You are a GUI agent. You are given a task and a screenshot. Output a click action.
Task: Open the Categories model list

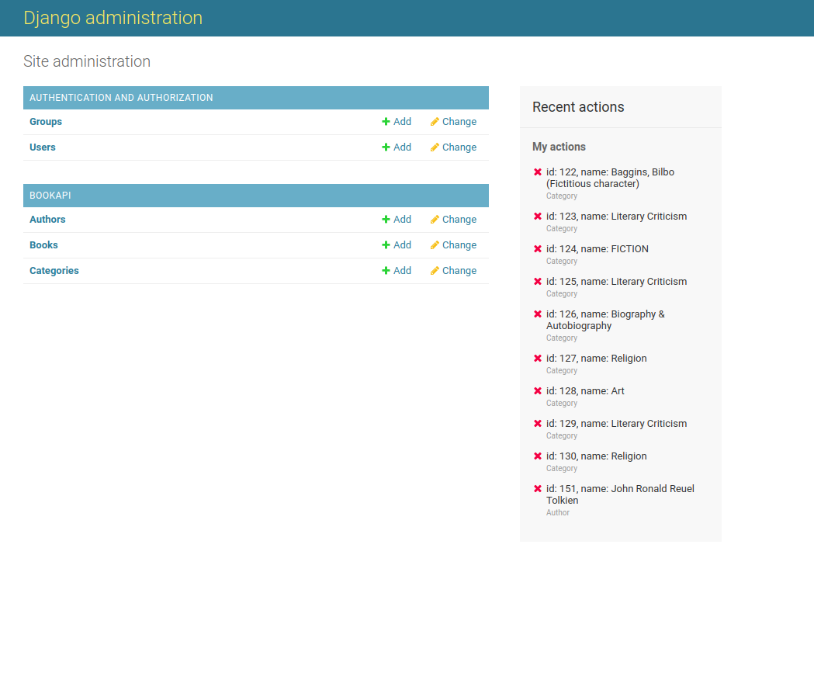click(x=54, y=271)
